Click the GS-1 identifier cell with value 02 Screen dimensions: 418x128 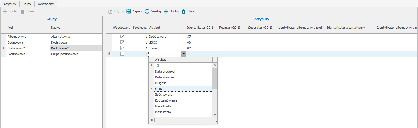(x=202, y=48)
